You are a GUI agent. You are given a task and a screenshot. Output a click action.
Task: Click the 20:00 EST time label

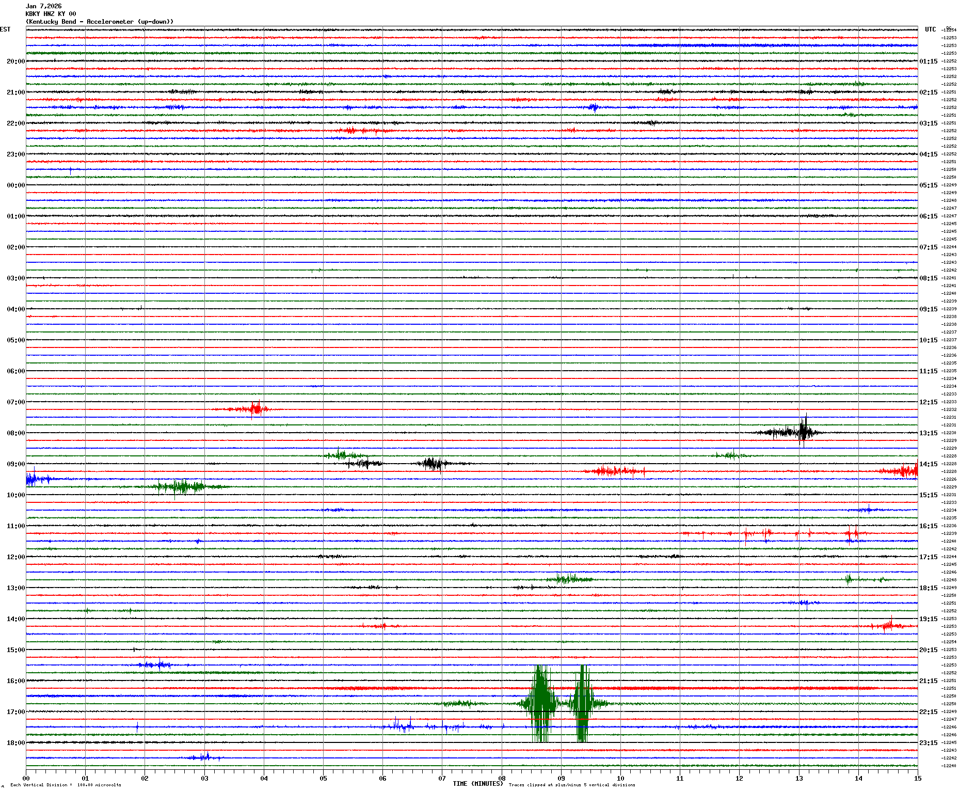[15, 61]
